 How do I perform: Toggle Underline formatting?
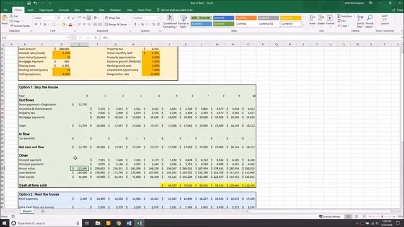click(x=45, y=25)
